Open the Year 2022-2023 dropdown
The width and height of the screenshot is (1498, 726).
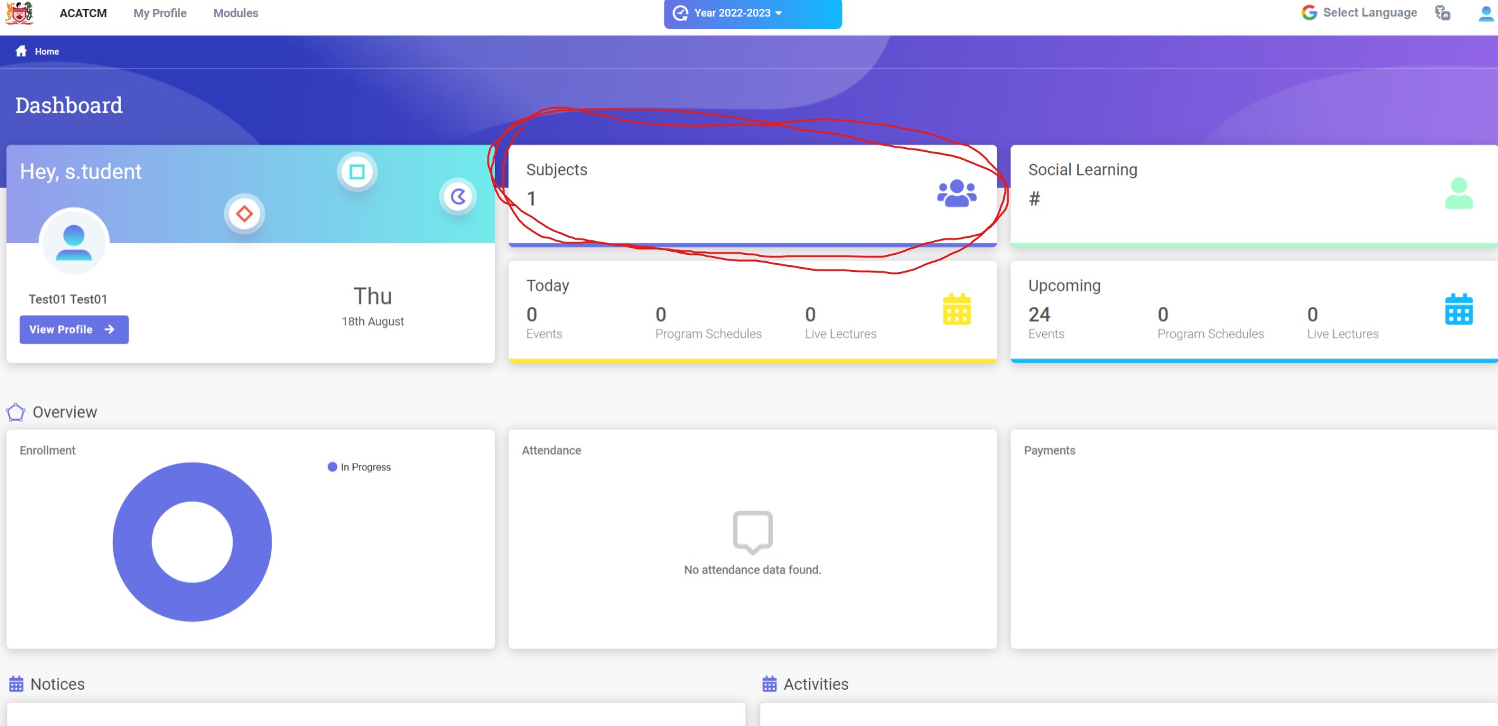point(752,13)
